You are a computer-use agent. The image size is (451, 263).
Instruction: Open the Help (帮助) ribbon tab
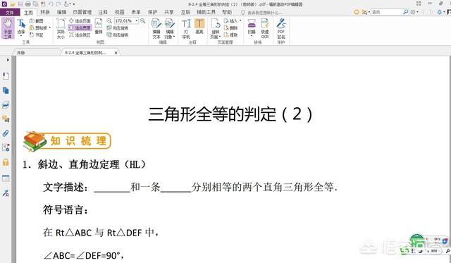pyautogui.click(x=227, y=12)
